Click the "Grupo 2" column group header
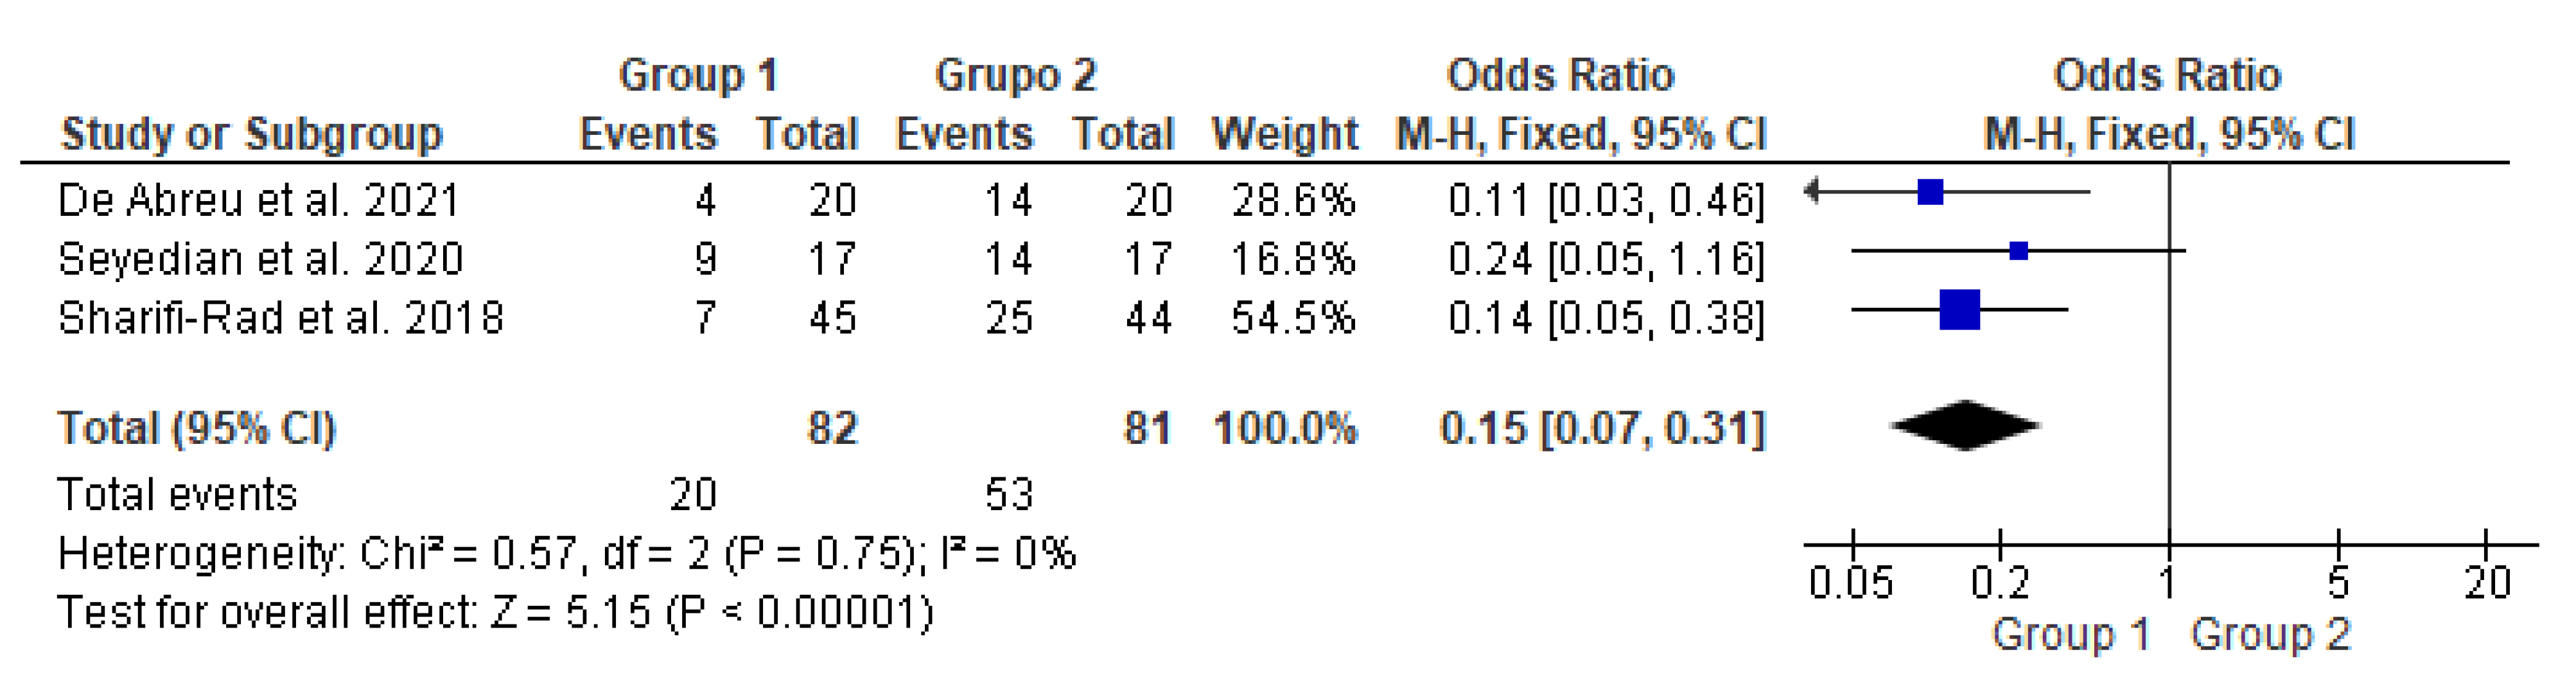The height and width of the screenshot is (688, 2576). coord(1015,75)
